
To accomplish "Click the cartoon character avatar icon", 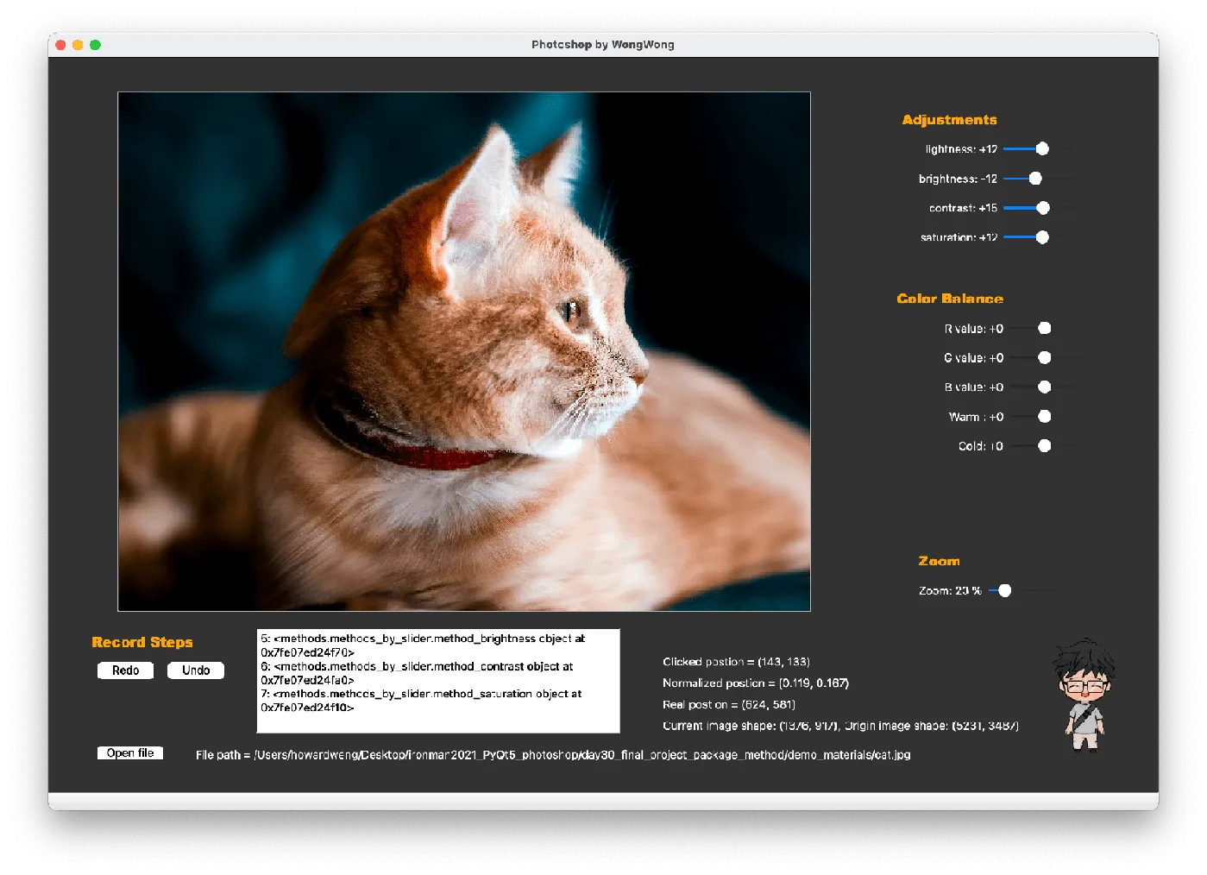I will [x=1084, y=696].
